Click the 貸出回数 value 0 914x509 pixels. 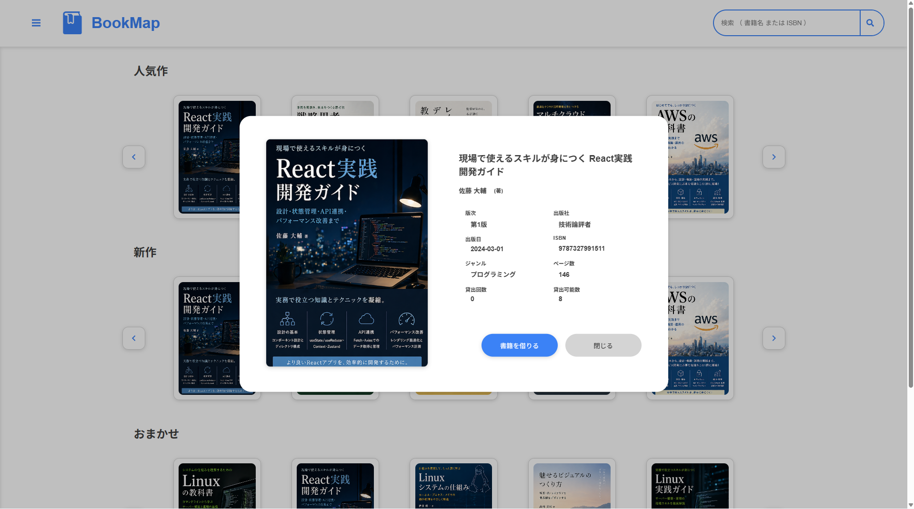pyautogui.click(x=472, y=299)
